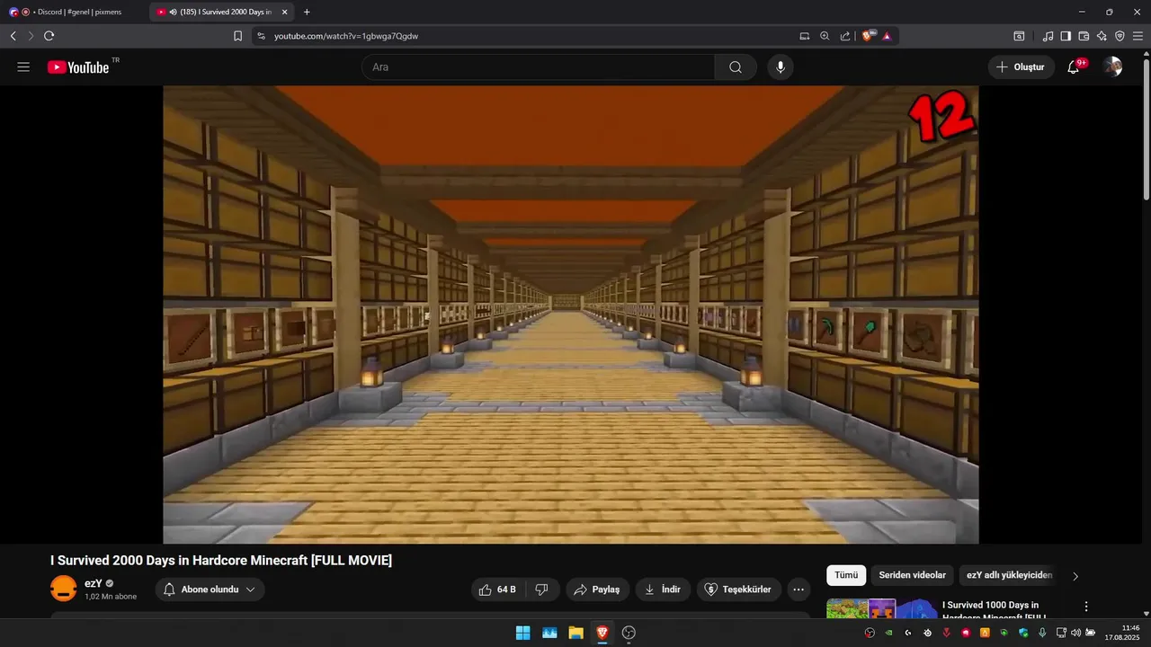This screenshot has height=647, width=1151.
Task: Go back with the browser back arrow
Action: 13,36
